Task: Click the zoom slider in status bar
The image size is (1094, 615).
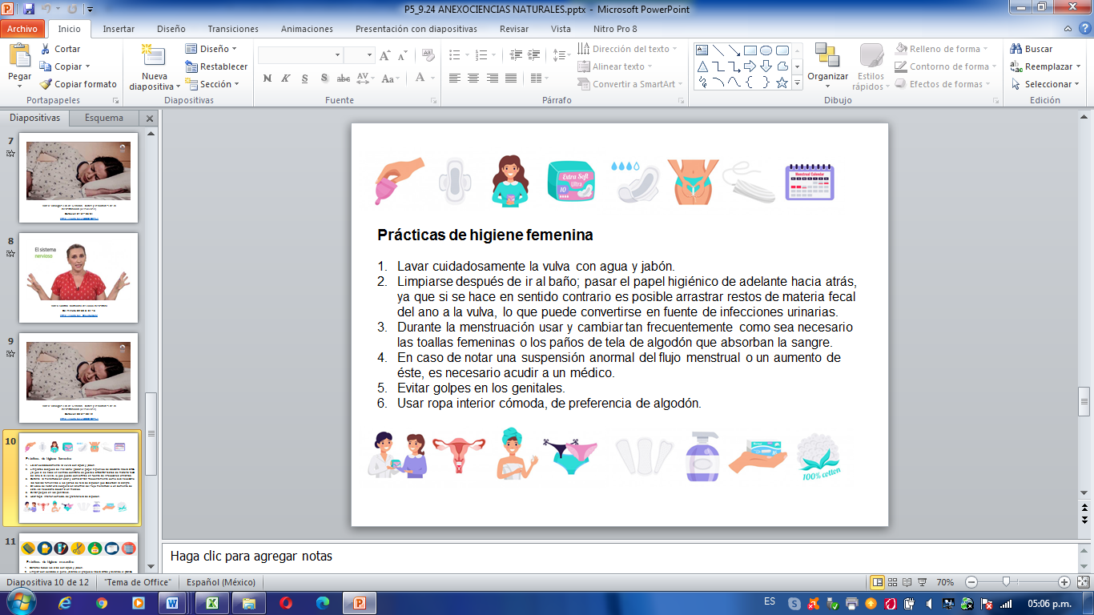Action: pyautogui.click(x=1006, y=582)
